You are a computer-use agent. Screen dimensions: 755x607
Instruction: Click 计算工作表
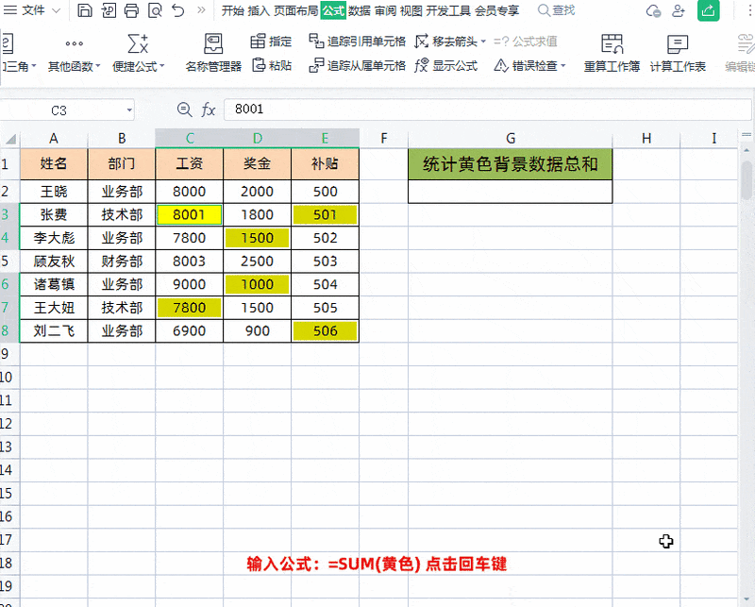(x=678, y=53)
